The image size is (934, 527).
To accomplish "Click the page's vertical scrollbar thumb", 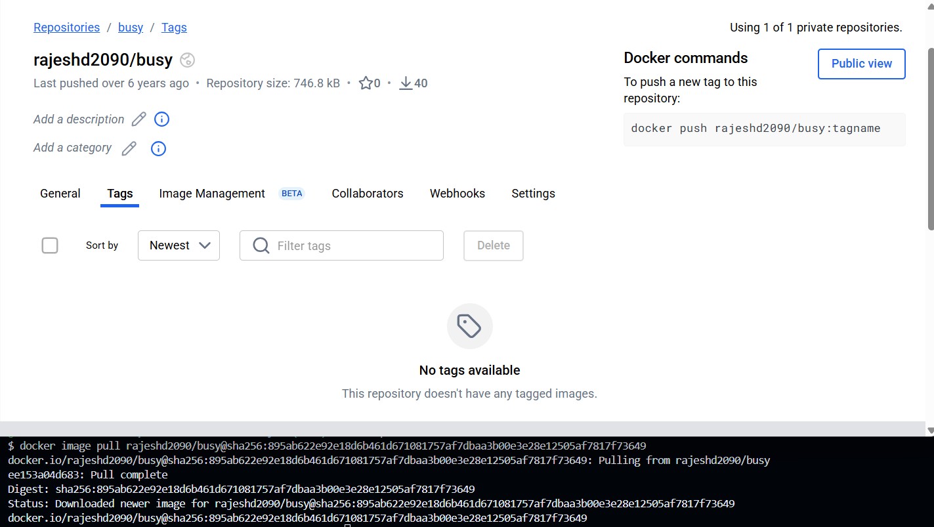I will (930, 138).
